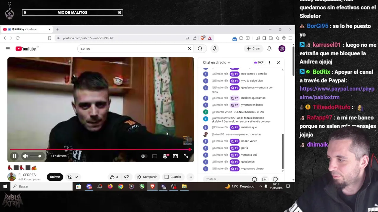Like the video with thumbs up
Viewport: 378px width, 212px height.
tap(114, 177)
